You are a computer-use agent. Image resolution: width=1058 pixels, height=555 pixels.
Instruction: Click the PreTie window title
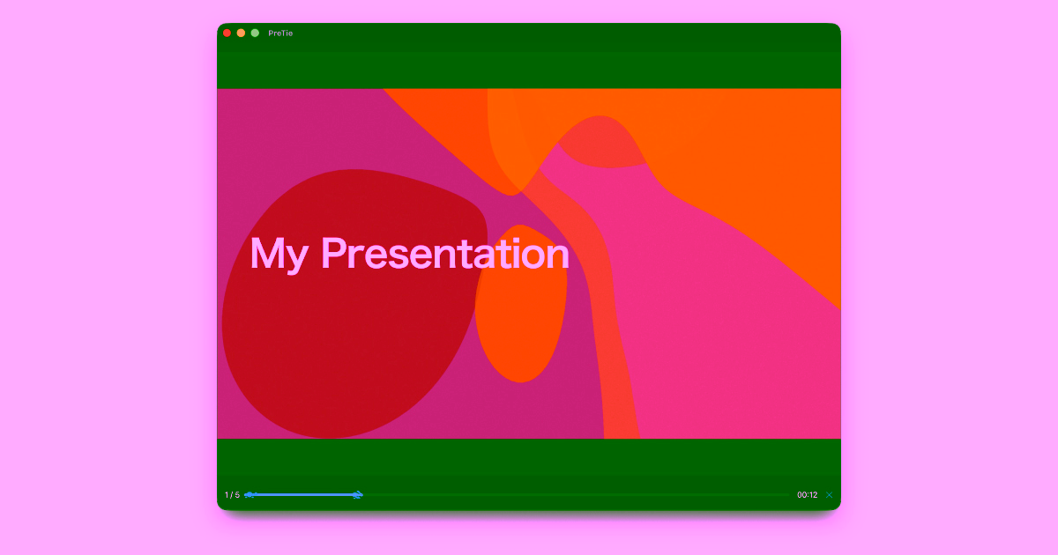pyautogui.click(x=280, y=33)
